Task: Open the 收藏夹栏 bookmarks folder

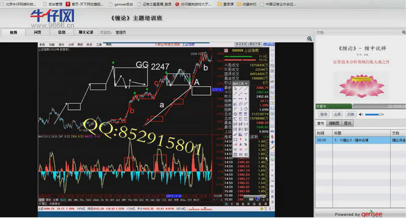Action: [247, 4]
